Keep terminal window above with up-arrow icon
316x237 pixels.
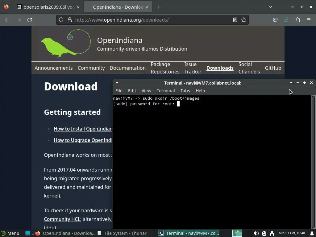291,83
